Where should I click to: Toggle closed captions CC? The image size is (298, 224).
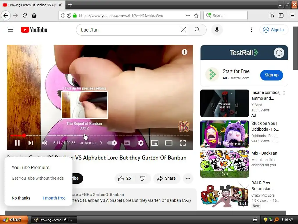point(127,143)
